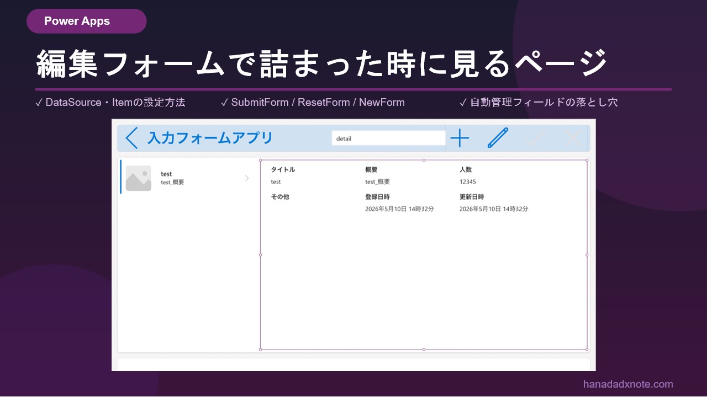707x397 pixels.
Task: Click the Power Apps badge
Action: click(86, 21)
